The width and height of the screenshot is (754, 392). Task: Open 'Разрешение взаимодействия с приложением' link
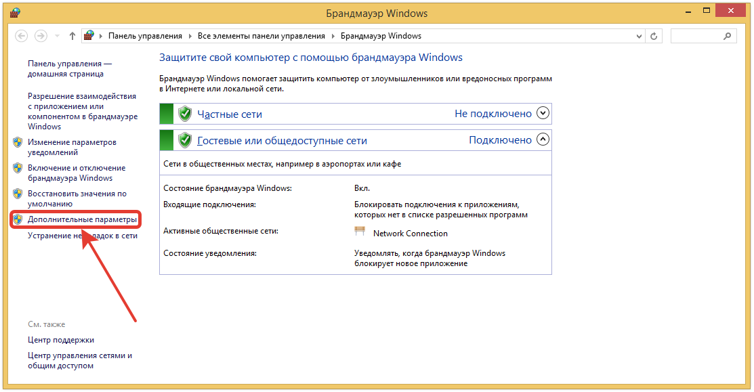83,112
